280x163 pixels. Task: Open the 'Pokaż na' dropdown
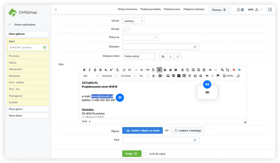click(x=140, y=37)
